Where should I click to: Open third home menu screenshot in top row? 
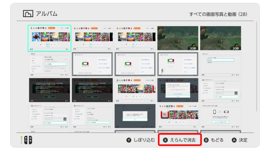[135, 38]
